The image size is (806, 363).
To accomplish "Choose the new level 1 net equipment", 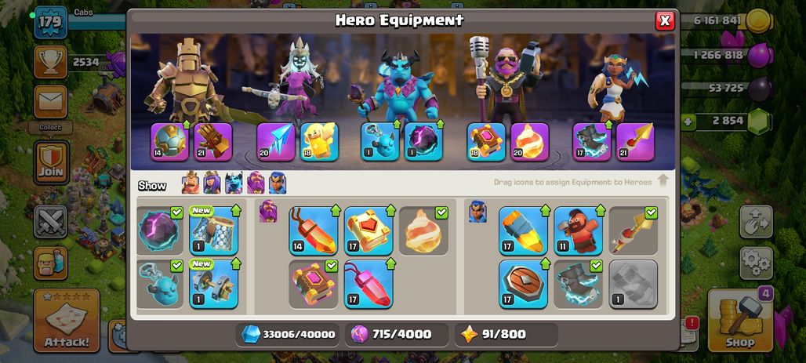I will 214,231.
